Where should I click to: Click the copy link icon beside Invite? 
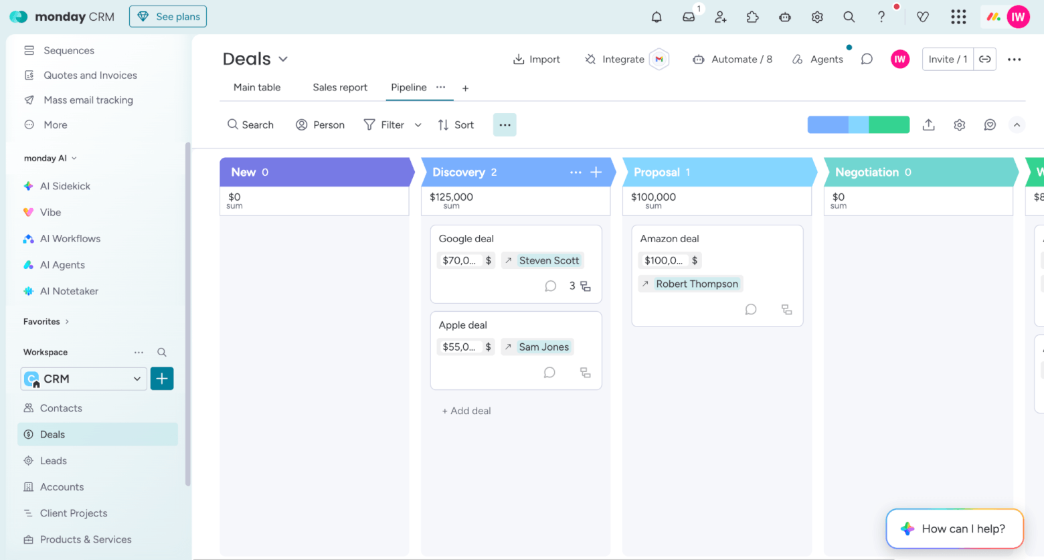tap(985, 59)
